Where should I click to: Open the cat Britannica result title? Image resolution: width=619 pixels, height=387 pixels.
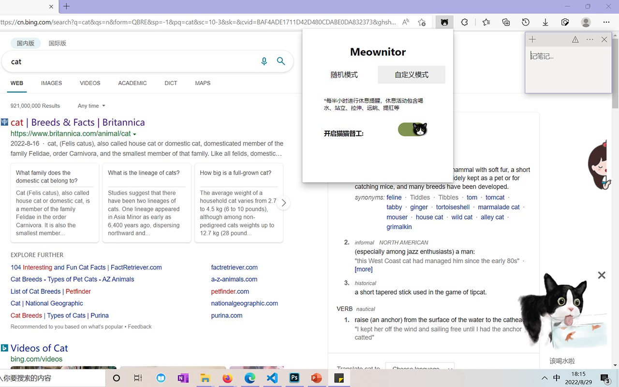tap(78, 122)
